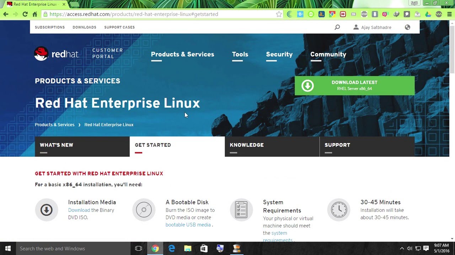Open File Explorer from the taskbar

[188, 249]
